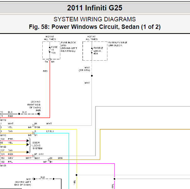Select the "103 PNK" pin label
The width and height of the screenshot is (190, 189).
click(x=7, y=139)
